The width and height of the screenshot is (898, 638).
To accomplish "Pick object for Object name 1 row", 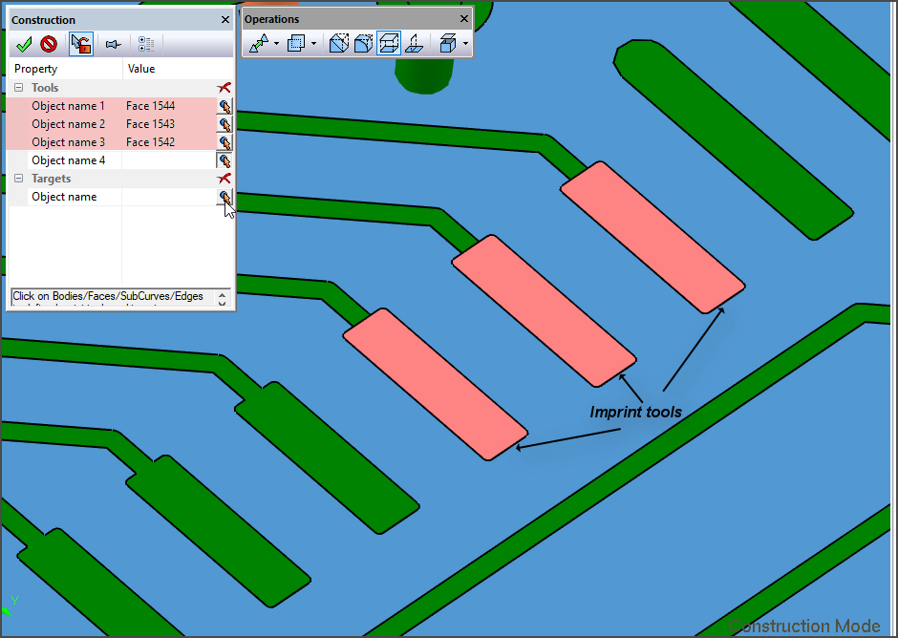I will [x=224, y=106].
